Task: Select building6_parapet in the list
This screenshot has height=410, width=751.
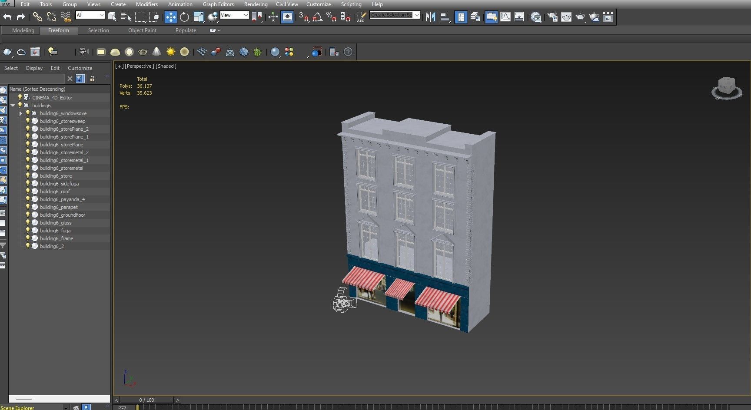Action: [59, 207]
